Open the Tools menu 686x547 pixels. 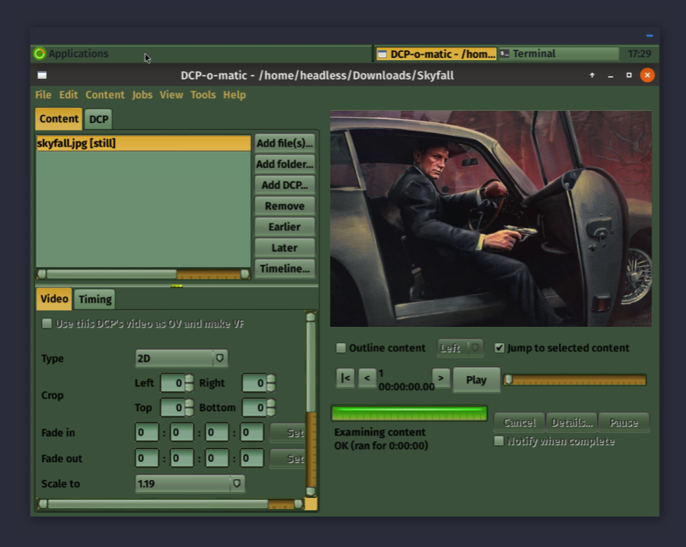[203, 95]
